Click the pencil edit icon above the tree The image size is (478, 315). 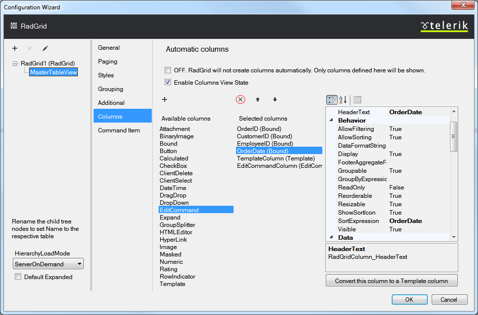pos(46,48)
